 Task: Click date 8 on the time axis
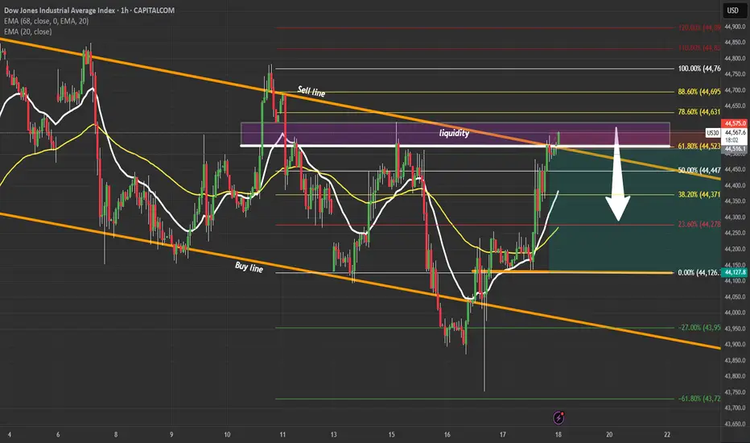pyautogui.click(x=116, y=435)
